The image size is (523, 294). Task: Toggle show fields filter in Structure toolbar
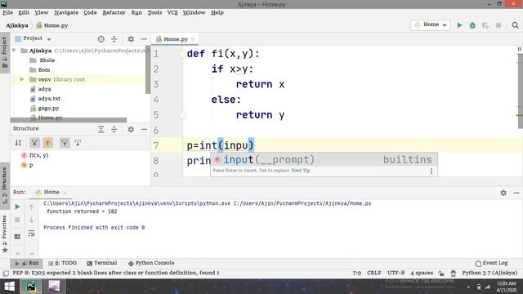[47, 143]
